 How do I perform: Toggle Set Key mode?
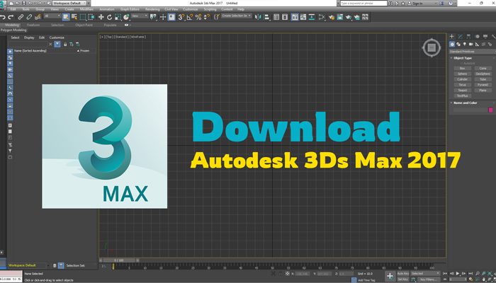coord(403,279)
